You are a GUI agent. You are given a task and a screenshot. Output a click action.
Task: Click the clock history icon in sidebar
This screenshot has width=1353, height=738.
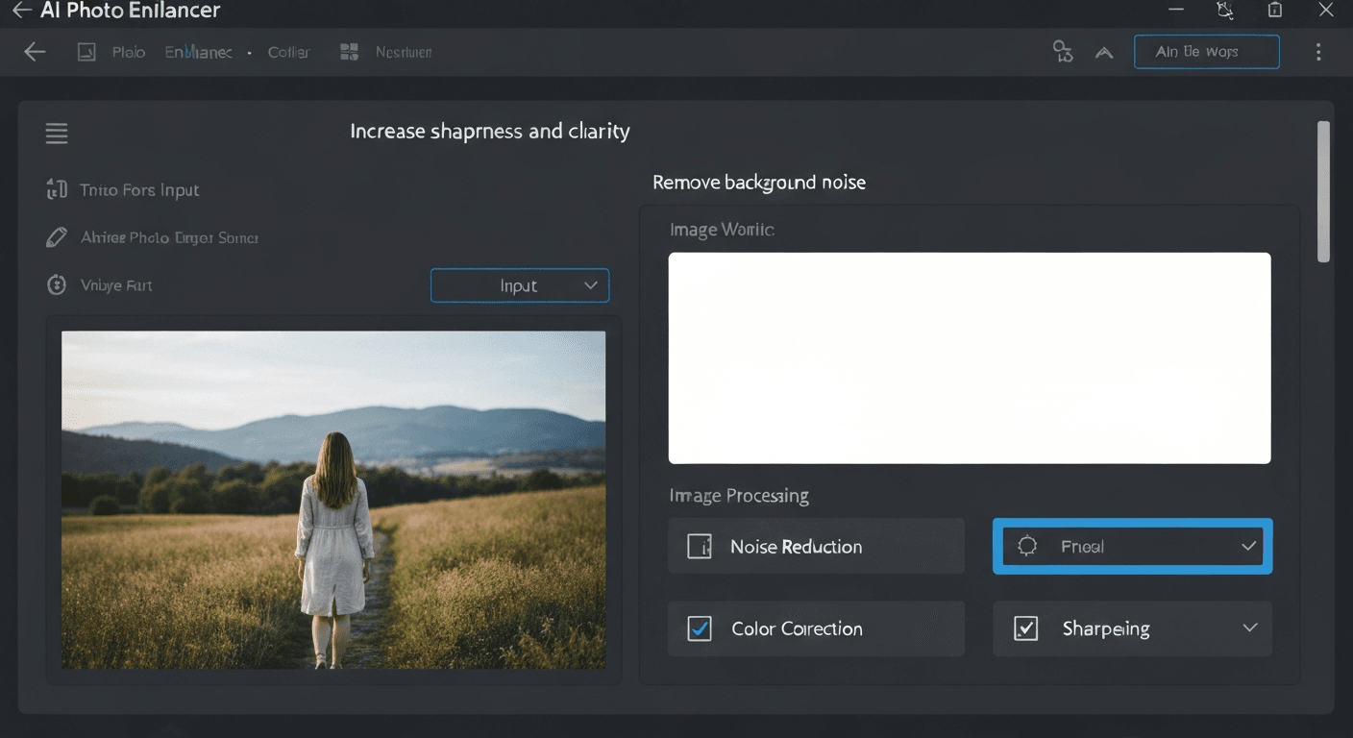coord(56,284)
